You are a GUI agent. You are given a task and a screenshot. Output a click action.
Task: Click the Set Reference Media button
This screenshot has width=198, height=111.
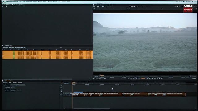19,48
